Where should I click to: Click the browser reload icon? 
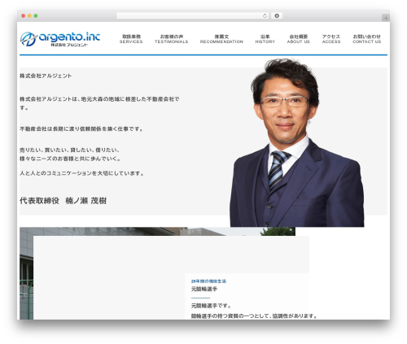pos(265,15)
